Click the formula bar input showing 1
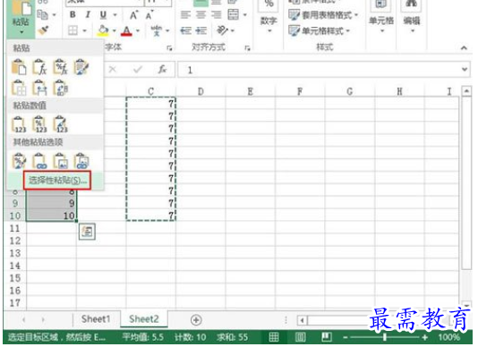Image resolution: width=478 pixels, height=347 pixels. (319, 70)
